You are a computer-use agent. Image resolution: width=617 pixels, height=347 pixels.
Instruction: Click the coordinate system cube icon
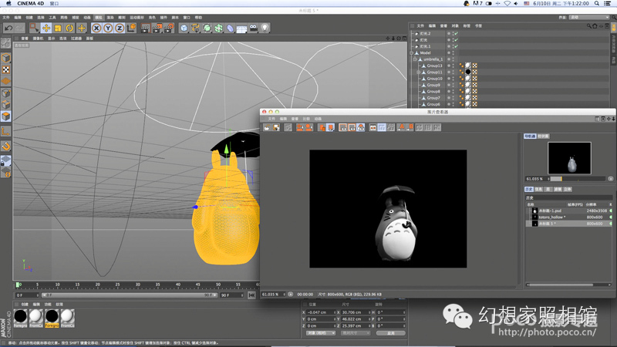click(131, 28)
